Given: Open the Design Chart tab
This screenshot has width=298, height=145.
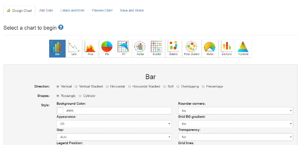Looking at the screenshot, I should 19,11.
